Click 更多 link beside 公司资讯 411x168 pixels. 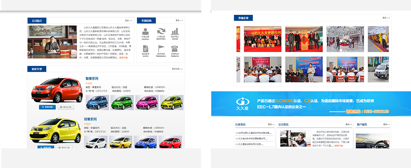coord(349,125)
